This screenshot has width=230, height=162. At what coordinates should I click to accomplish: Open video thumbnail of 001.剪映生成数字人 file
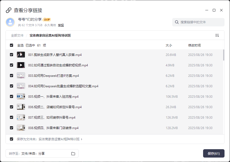click(x=21, y=55)
